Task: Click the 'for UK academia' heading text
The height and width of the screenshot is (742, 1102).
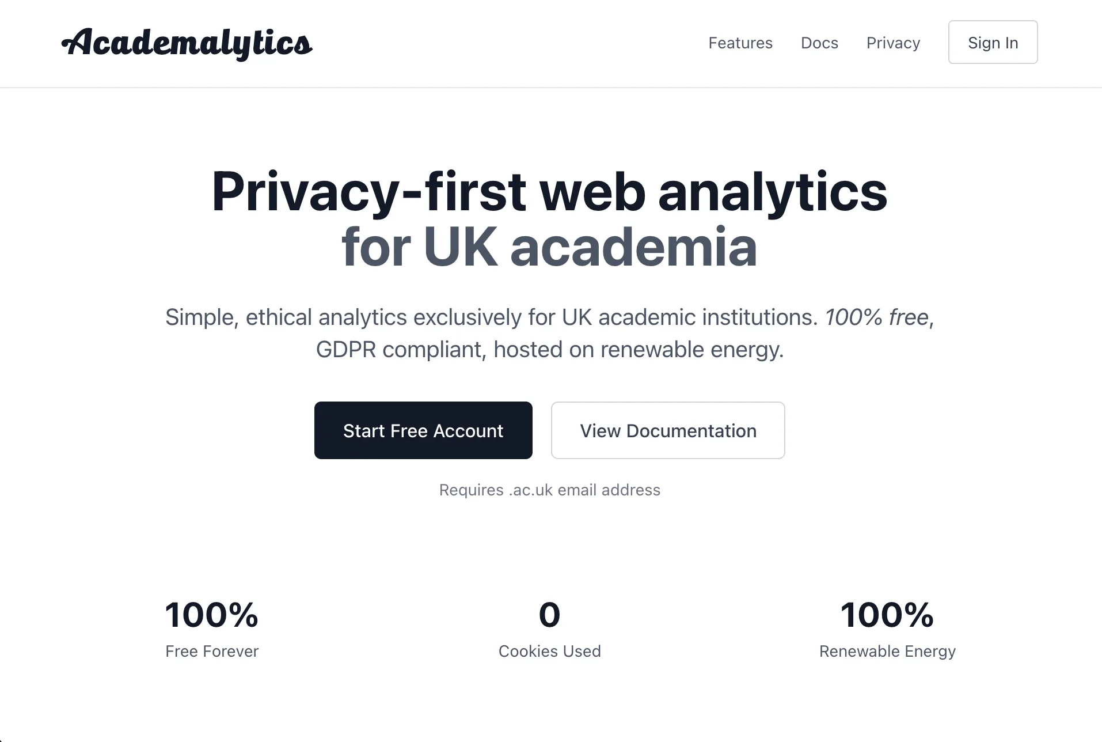Action: (549, 247)
